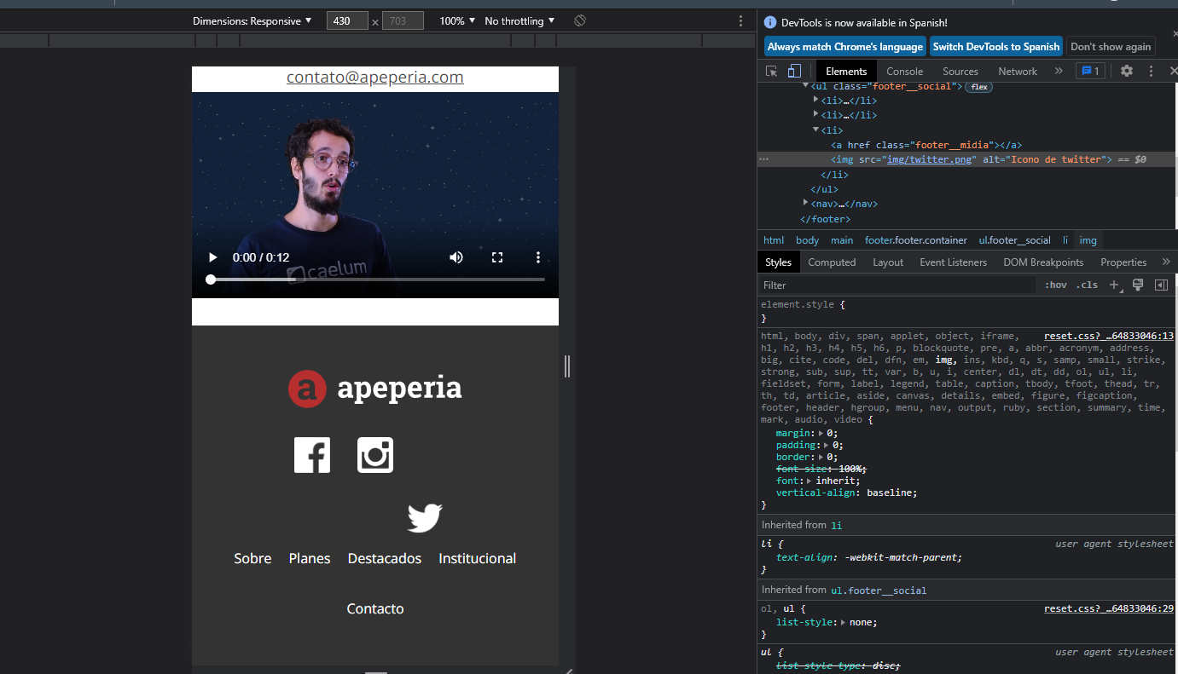
Task: Open the DevTools three-dot customize menu
Action: point(1151,72)
